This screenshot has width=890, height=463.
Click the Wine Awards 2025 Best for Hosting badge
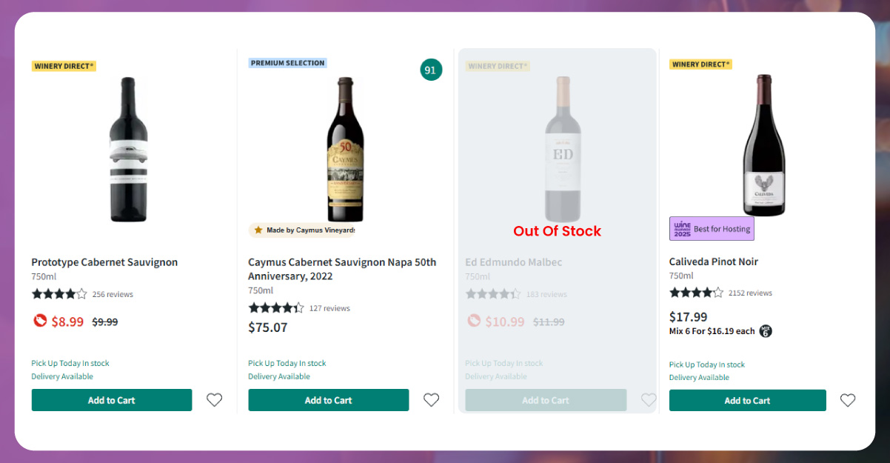(x=712, y=229)
